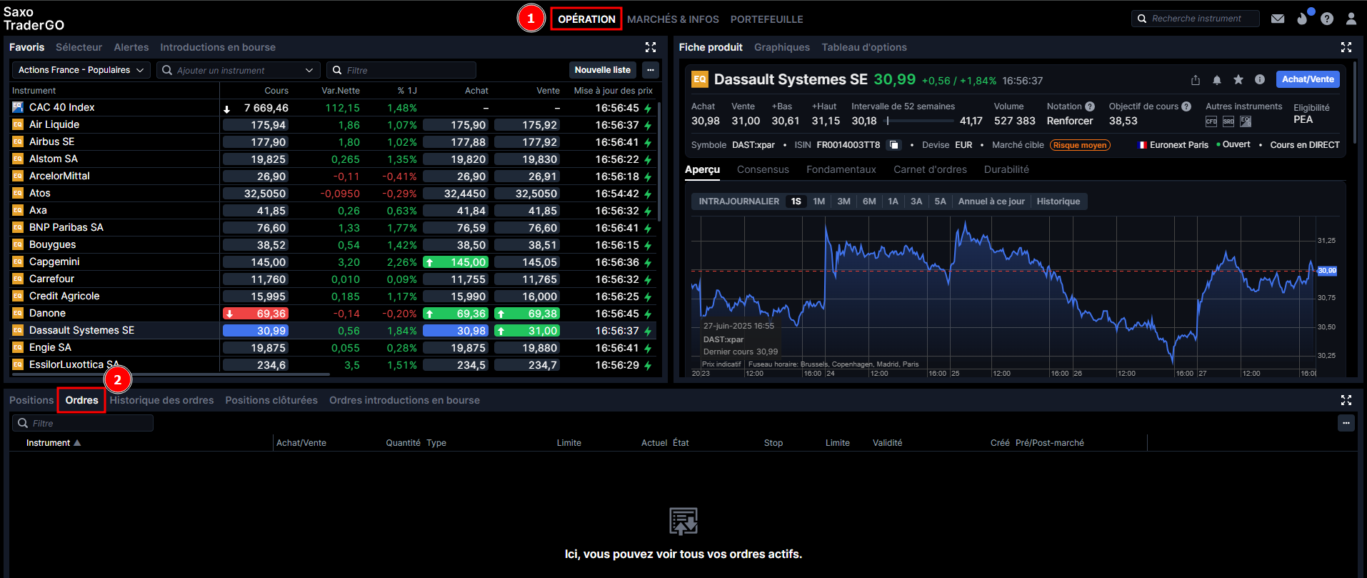Switch to the Positions tab
The width and height of the screenshot is (1367, 578).
[31, 400]
